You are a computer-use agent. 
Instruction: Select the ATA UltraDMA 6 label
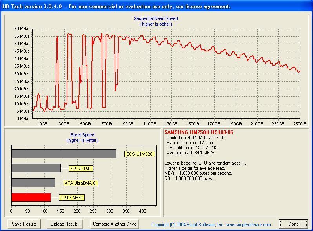pos(80,183)
